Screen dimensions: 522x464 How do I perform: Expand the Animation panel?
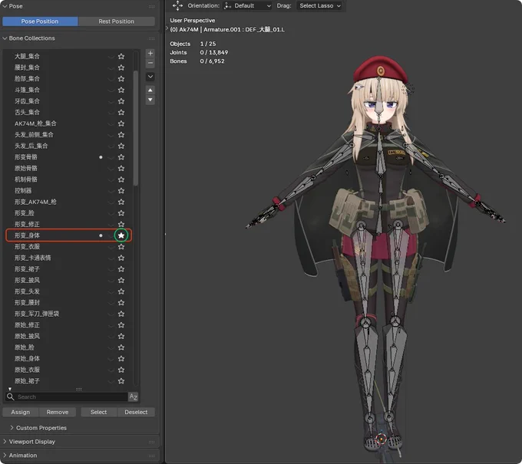tap(5, 456)
